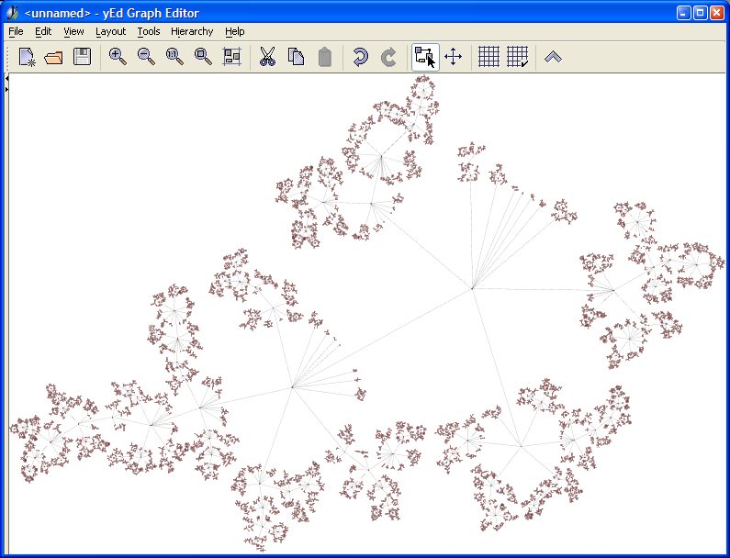Zoom out with the minus magnifier

point(146,57)
